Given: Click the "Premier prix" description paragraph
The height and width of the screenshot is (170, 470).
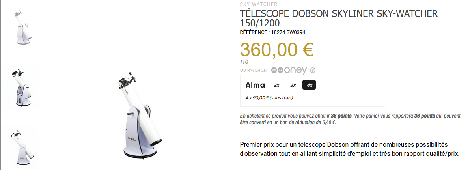Looking at the screenshot, I should click(350, 149).
